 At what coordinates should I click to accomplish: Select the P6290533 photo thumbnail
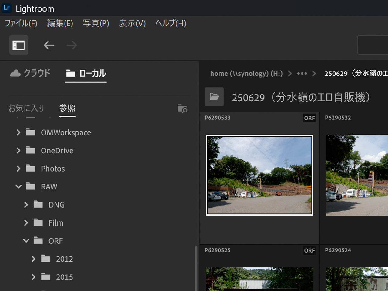pos(259,175)
